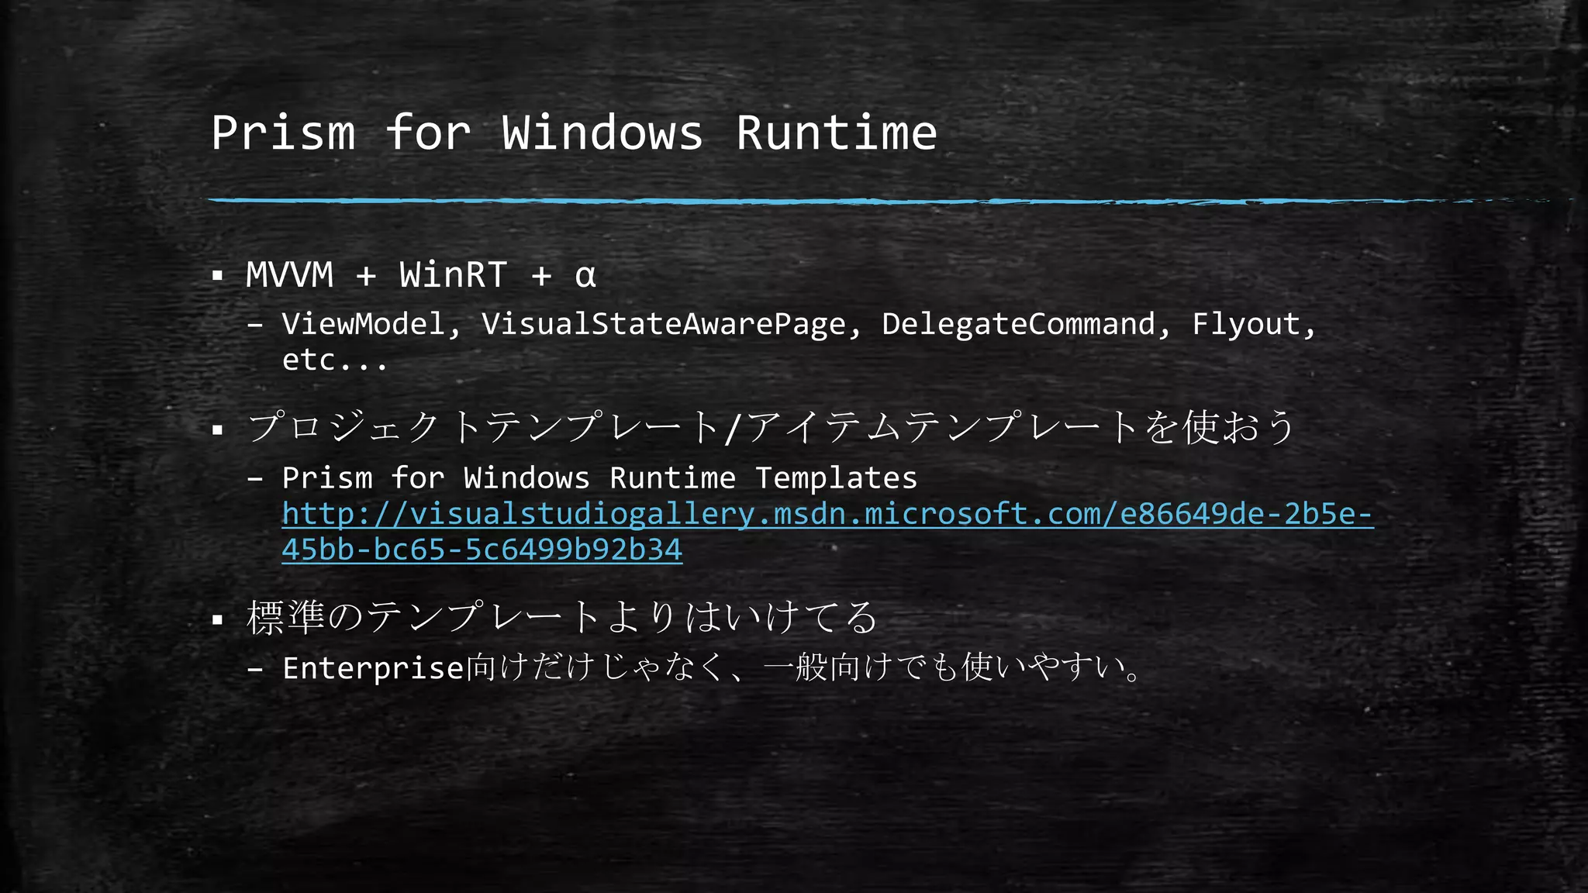Screen dimensions: 1588x893
Task: Click the 'etc...' text
Action: point(334,360)
